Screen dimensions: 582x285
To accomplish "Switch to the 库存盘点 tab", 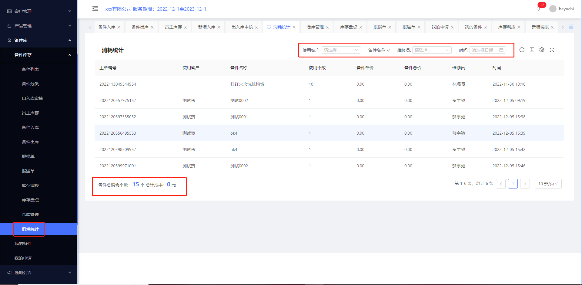I will pos(348,27).
